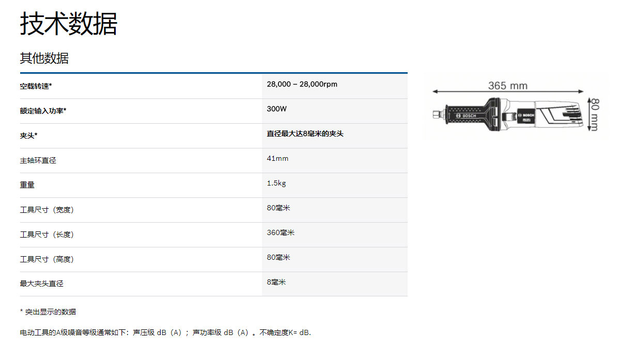
Task: Click the "主轴环直径" row label
Action: click(38, 161)
